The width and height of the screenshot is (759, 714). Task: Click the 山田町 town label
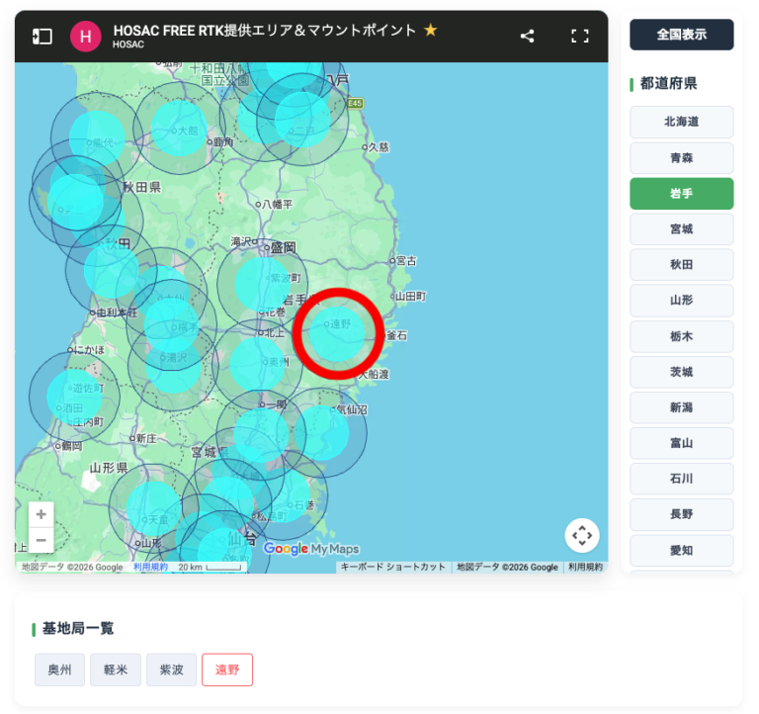[x=408, y=297]
